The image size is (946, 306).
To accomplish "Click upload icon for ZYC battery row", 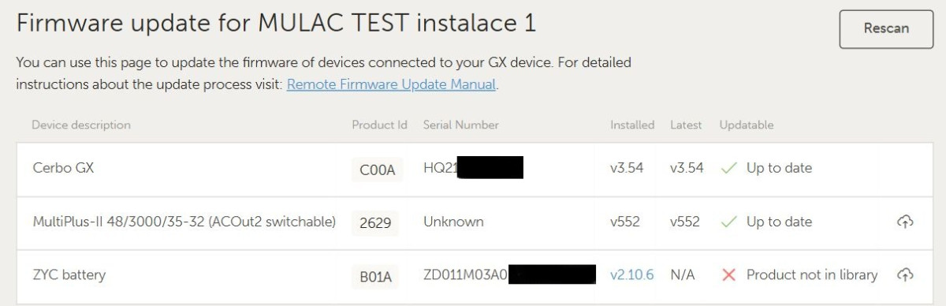I will [x=905, y=275].
